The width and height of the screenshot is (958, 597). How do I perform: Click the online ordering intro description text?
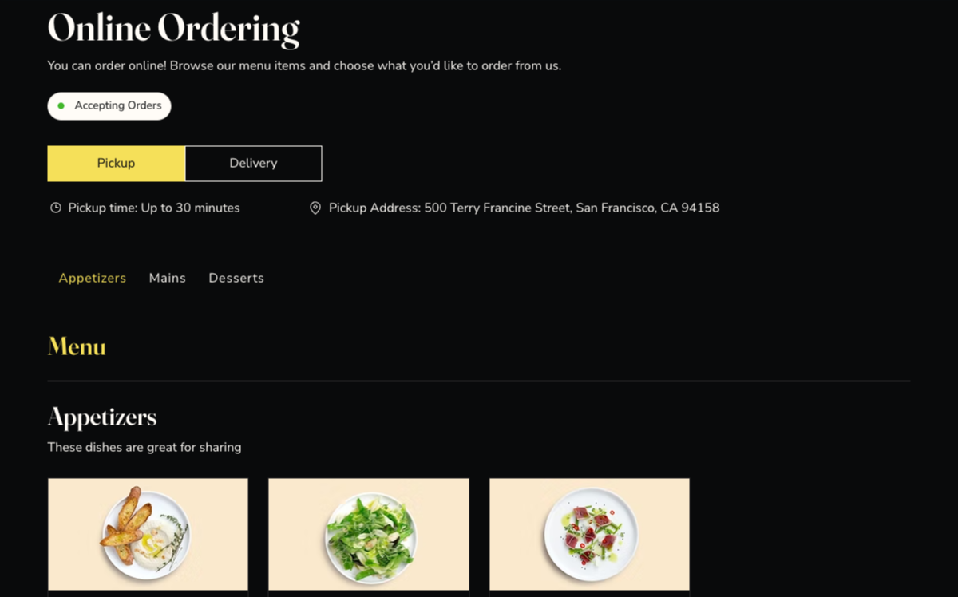[304, 65]
